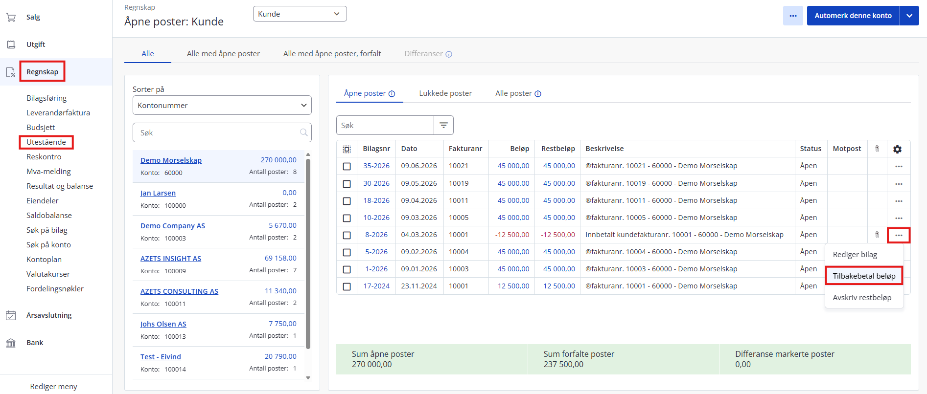Open the Demo Morselskap customer link
This screenshot has height=394, width=927.
pos(171,160)
